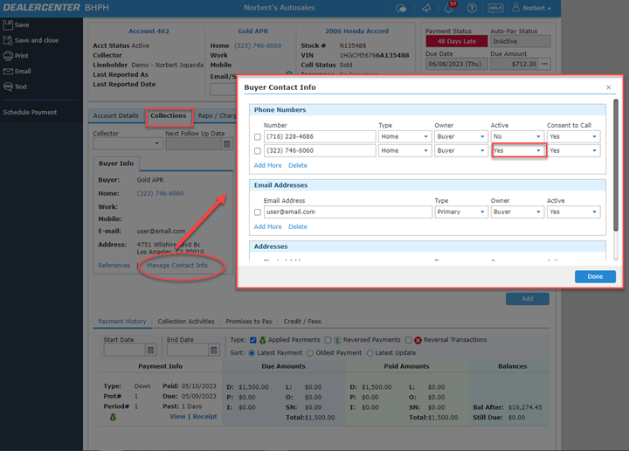Screen dimensions: 629x451
Task: Open the announcements megaphone icon
Action: coord(426,8)
